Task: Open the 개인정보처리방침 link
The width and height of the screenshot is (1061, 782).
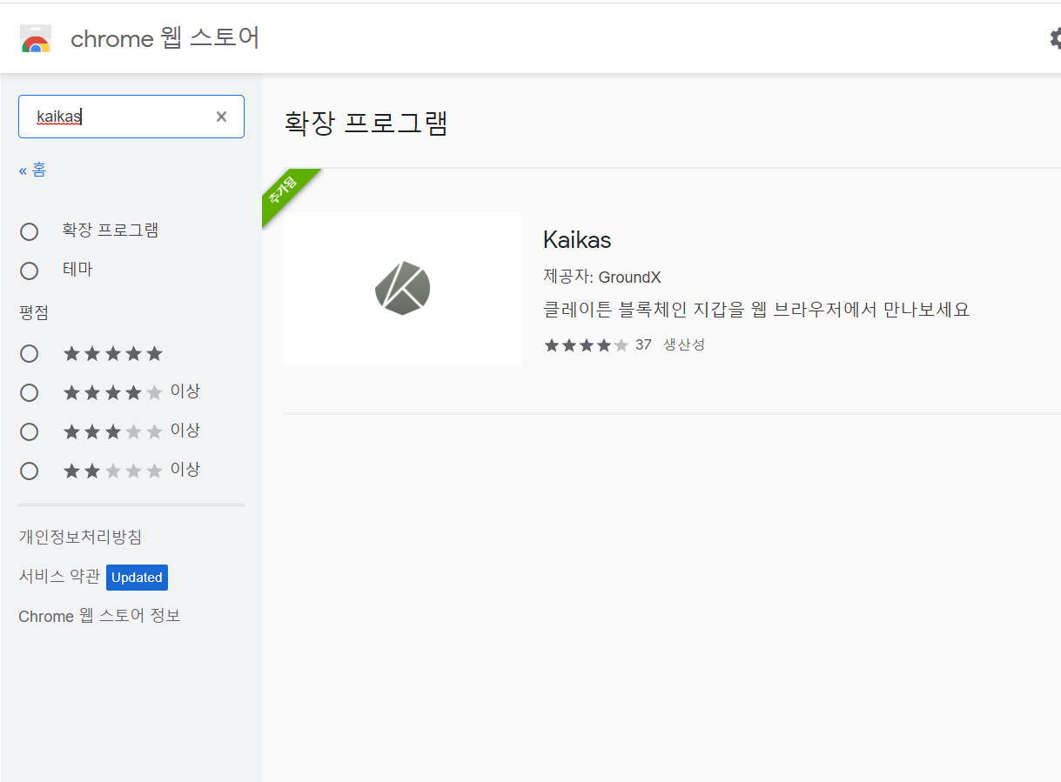Action: coord(80,538)
